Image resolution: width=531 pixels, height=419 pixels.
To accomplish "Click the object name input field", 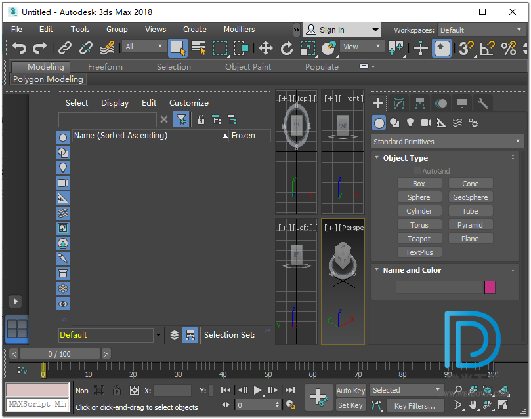I will click(x=439, y=287).
